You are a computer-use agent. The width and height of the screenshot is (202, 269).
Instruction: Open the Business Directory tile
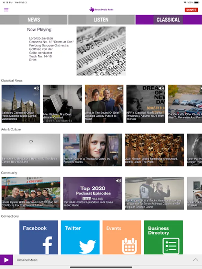[x=163, y=237]
